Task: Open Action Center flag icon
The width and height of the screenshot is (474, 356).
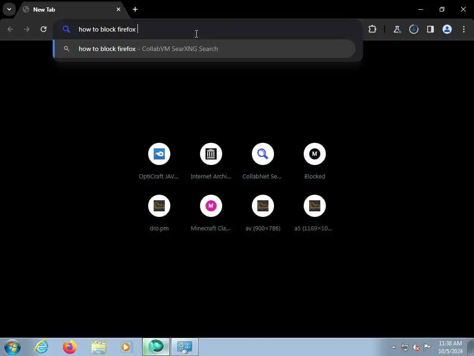Action: 427,347
